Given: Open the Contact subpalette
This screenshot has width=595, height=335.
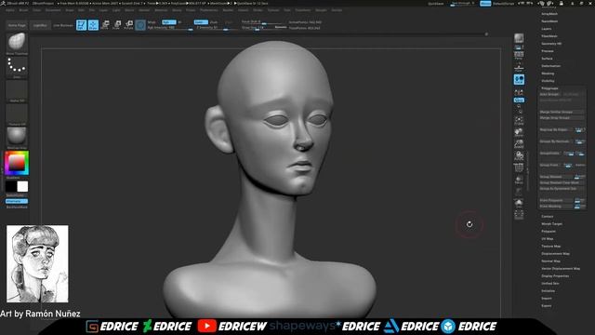Looking at the screenshot, I should click(x=548, y=217).
